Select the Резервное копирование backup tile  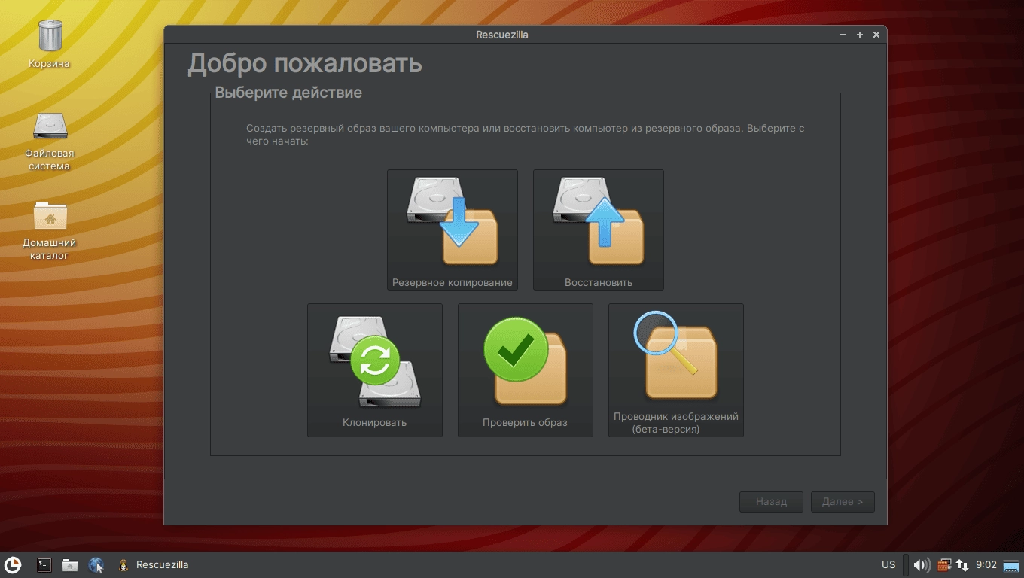452,230
